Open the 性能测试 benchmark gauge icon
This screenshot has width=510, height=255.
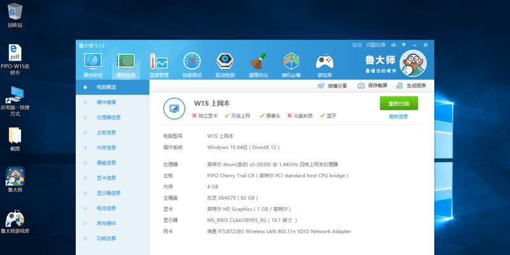pyautogui.click(x=192, y=66)
